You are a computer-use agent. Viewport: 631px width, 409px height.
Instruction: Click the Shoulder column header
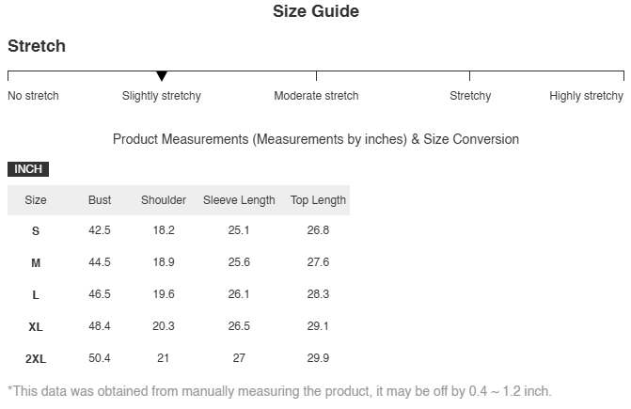pyautogui.click(x=164, y=200)
